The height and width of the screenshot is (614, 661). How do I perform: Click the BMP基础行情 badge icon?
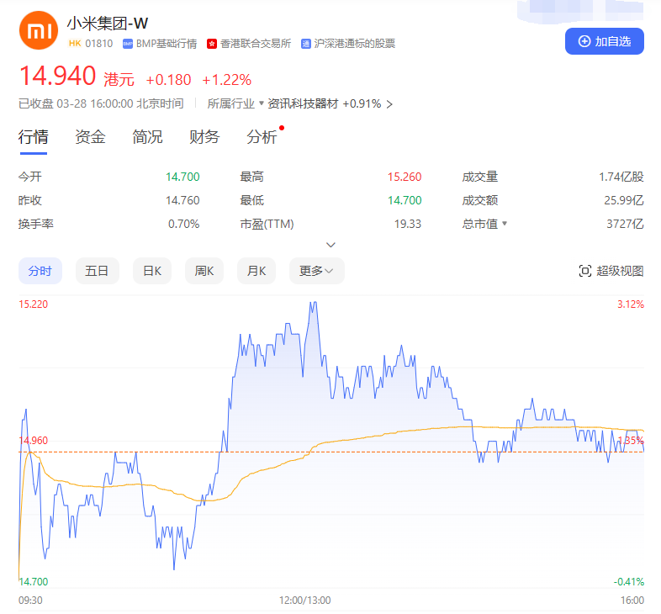[x=128, y=44]
